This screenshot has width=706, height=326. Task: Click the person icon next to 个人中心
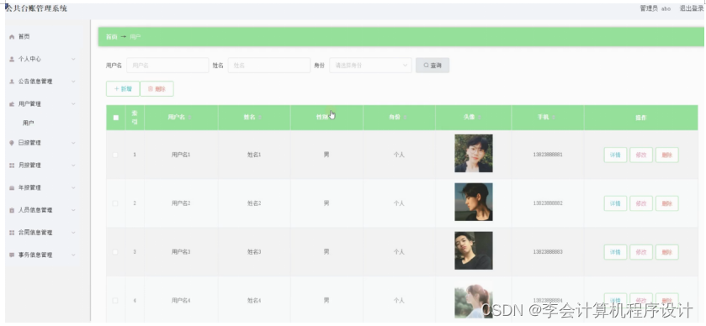pyautogui.click(x=12, y=60)
